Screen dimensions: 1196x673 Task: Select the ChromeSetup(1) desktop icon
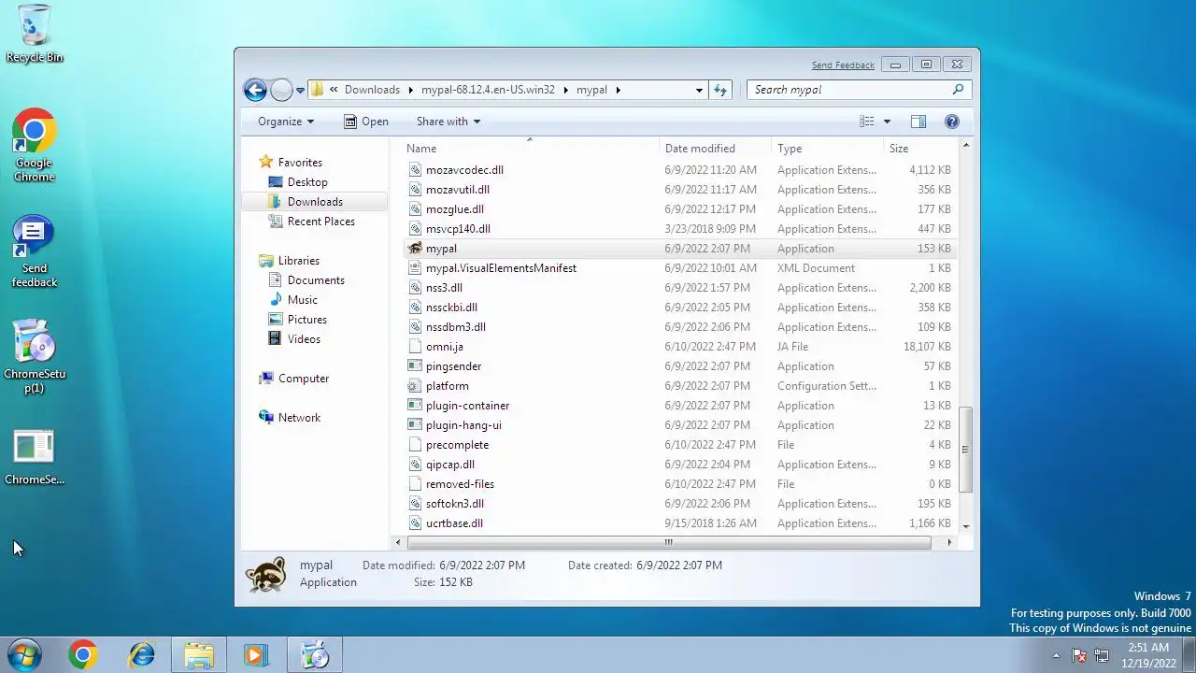[35, 357]
